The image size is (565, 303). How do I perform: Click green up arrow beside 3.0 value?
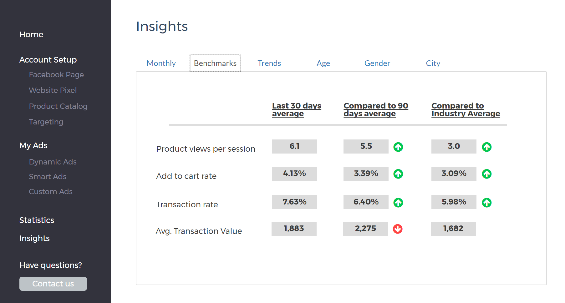[486, 147]
